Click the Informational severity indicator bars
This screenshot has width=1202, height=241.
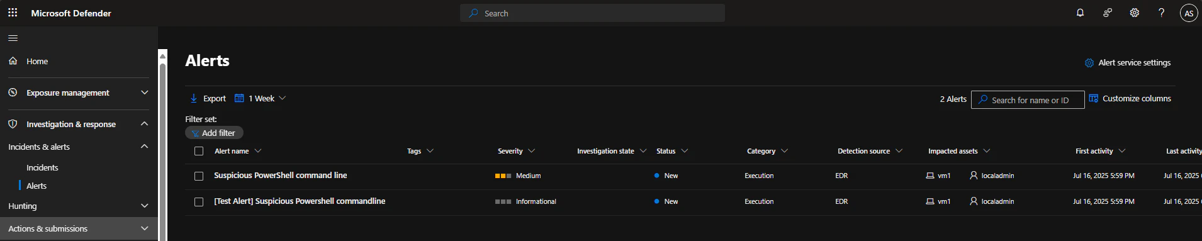point(503,202)
